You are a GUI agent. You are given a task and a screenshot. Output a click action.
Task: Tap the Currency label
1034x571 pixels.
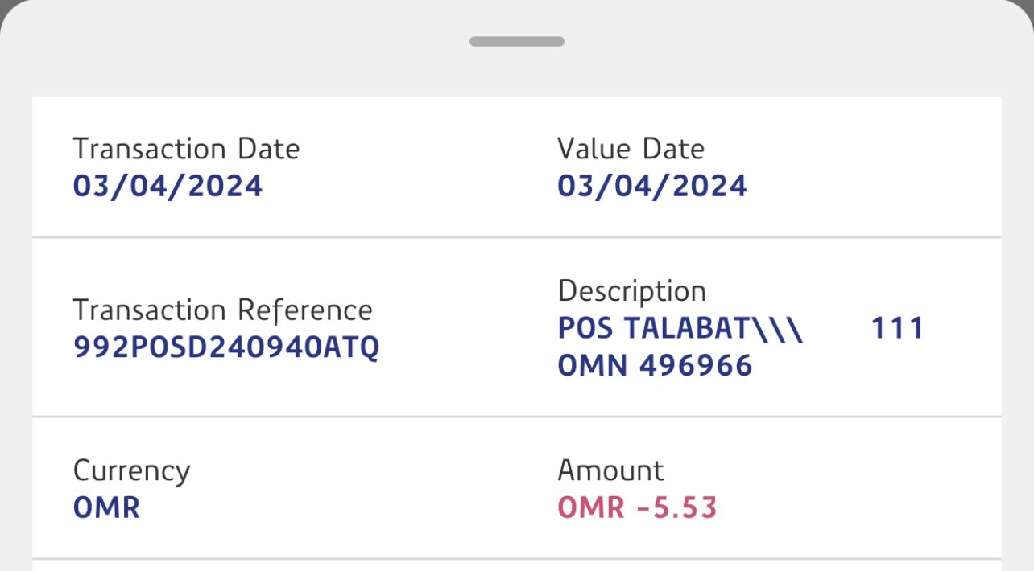pyautogui.click(x=131, y=470)
